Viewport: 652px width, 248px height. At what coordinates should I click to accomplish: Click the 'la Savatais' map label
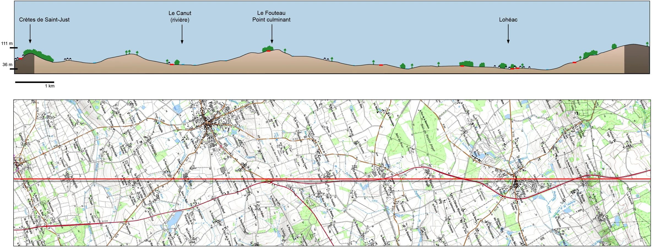click(x=558, y=222)
